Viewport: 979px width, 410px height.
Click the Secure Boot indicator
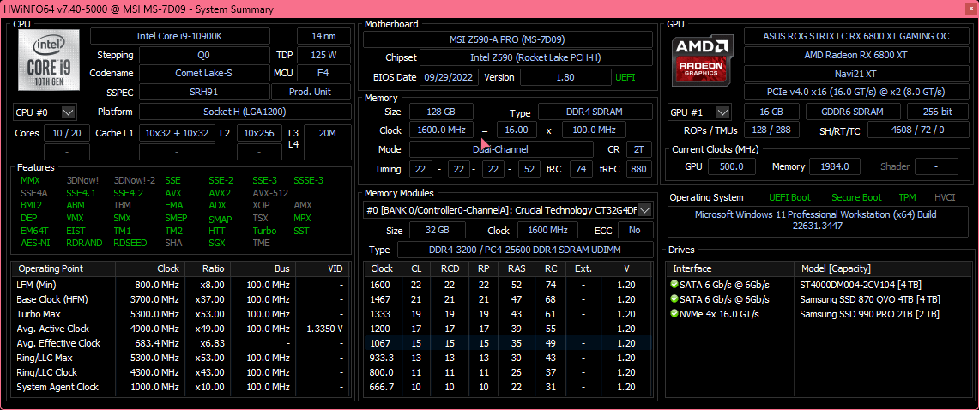click(x=855, y=197)
